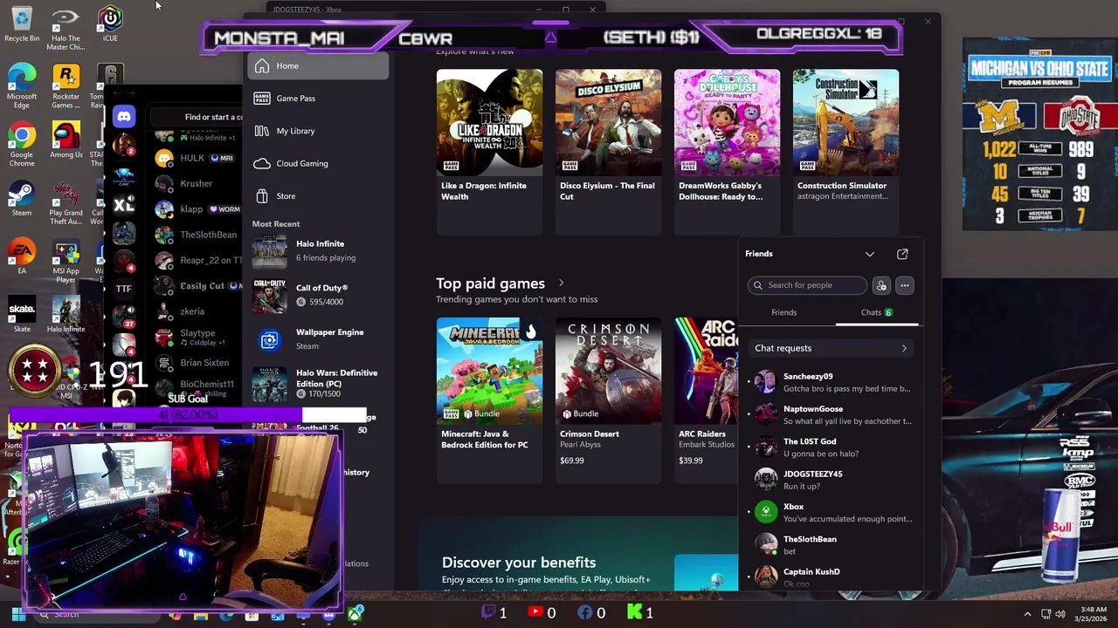Image resolution: width=1118 pixels, height=628 pixels.
Task: Open Easily Cut DM in Discord
Action: (x=197, y=286)
